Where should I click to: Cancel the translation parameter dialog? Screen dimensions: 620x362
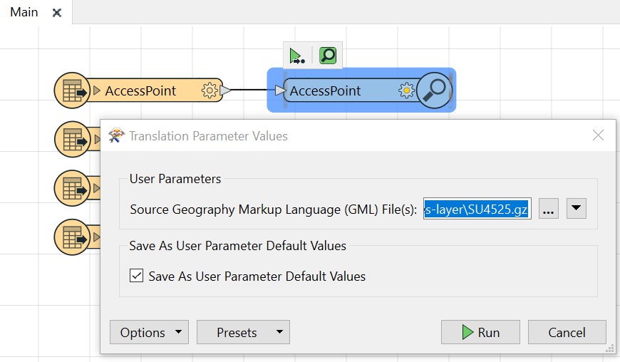[x=567, y=332]
